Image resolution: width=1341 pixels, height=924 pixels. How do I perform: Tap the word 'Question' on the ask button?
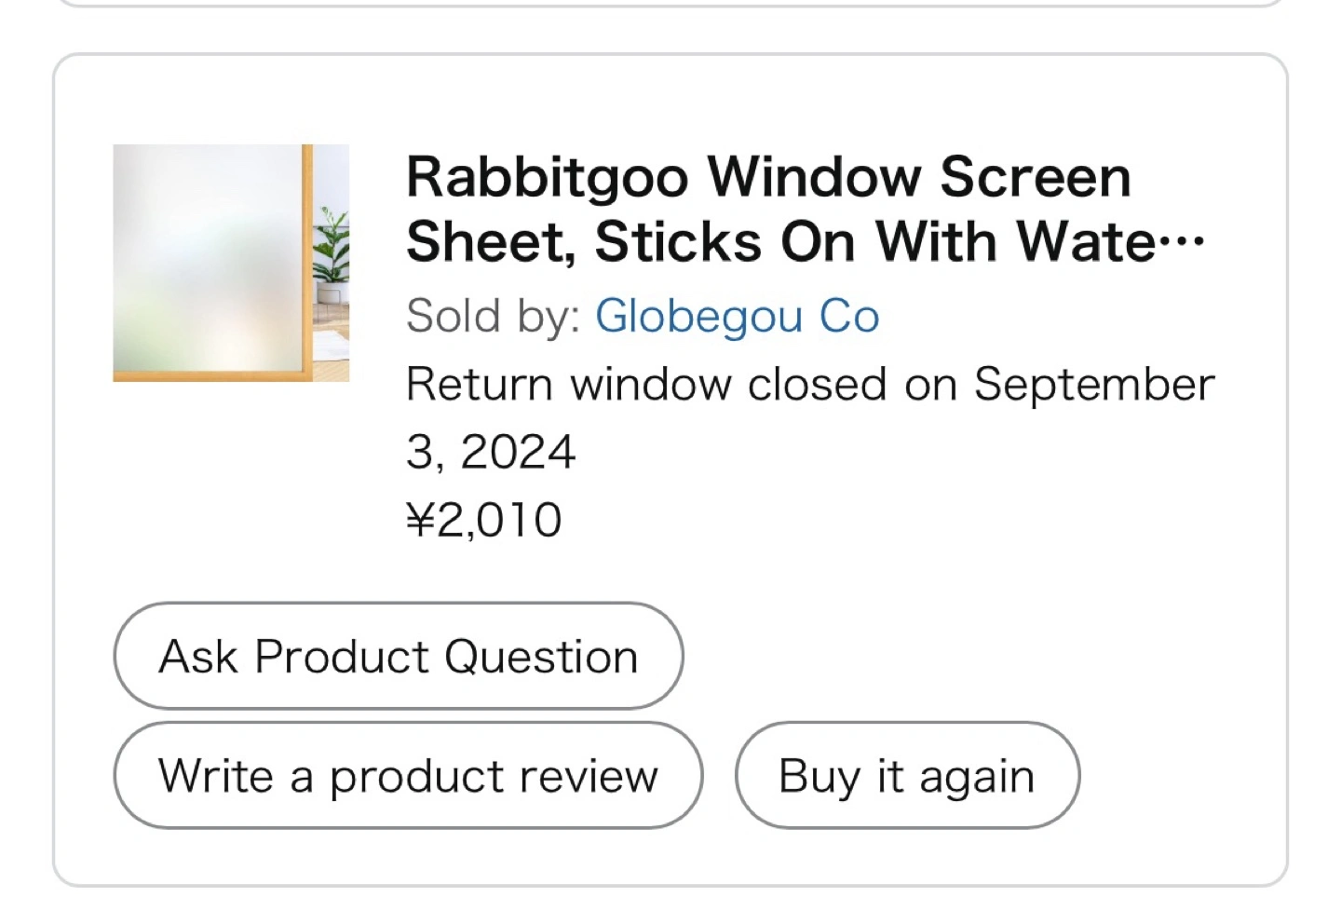pos(541,657)
